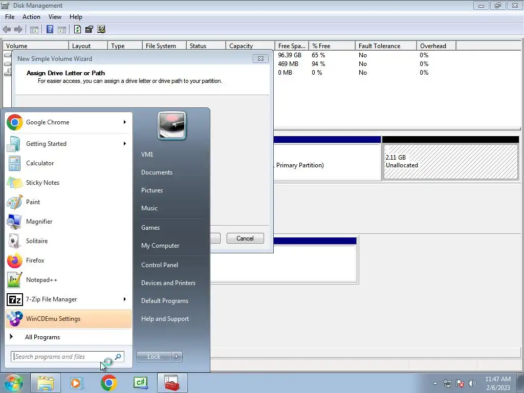
Task: Click the red toolbox taskbar icon
Action: [x=172, y=383]
